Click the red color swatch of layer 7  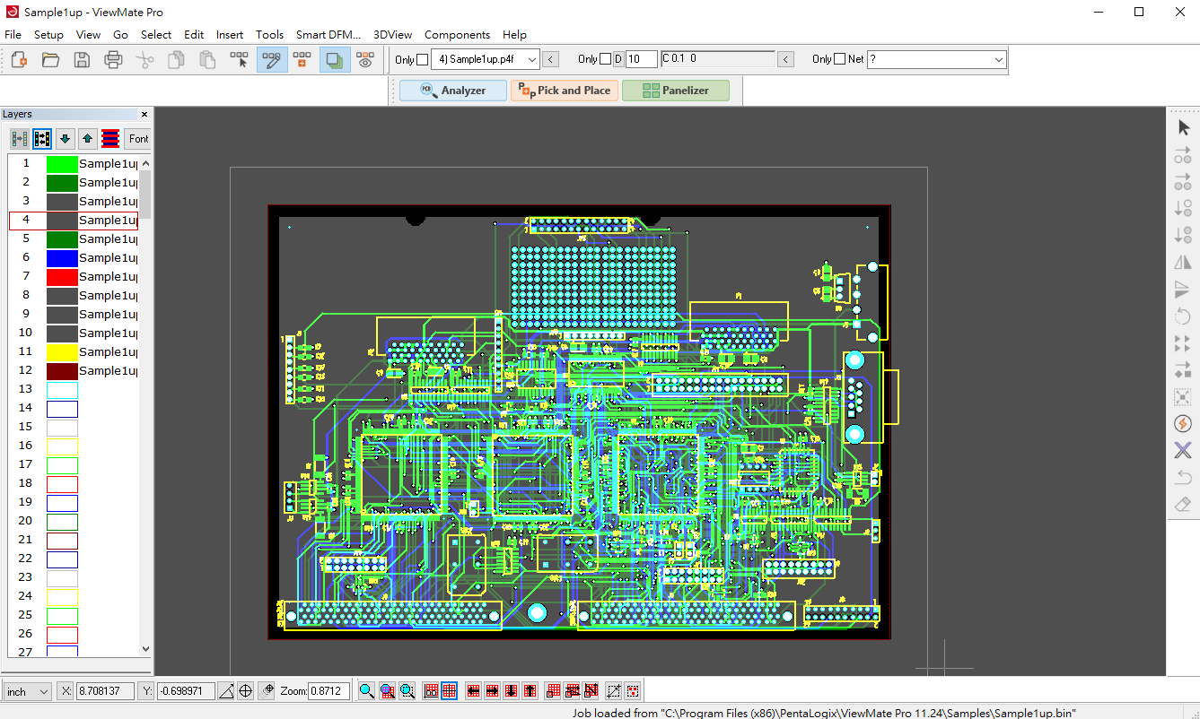[x=62, y=277]
